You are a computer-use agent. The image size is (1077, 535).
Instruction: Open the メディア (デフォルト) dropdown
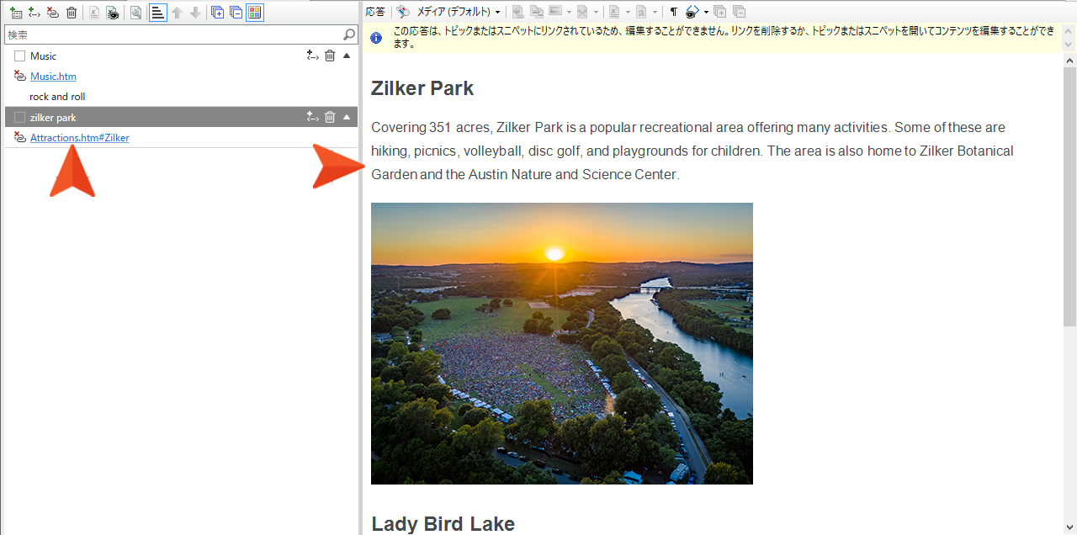(x=459, y=12)
